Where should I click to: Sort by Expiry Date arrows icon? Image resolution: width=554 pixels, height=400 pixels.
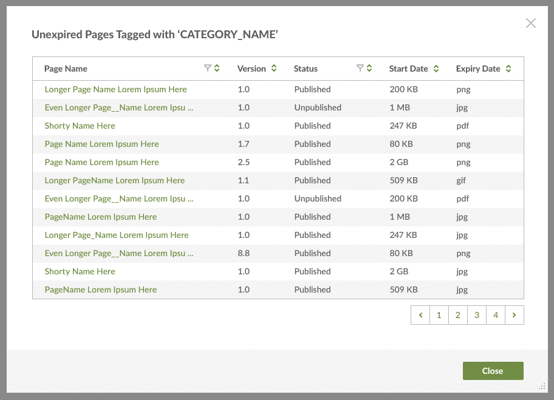(508, 69)
